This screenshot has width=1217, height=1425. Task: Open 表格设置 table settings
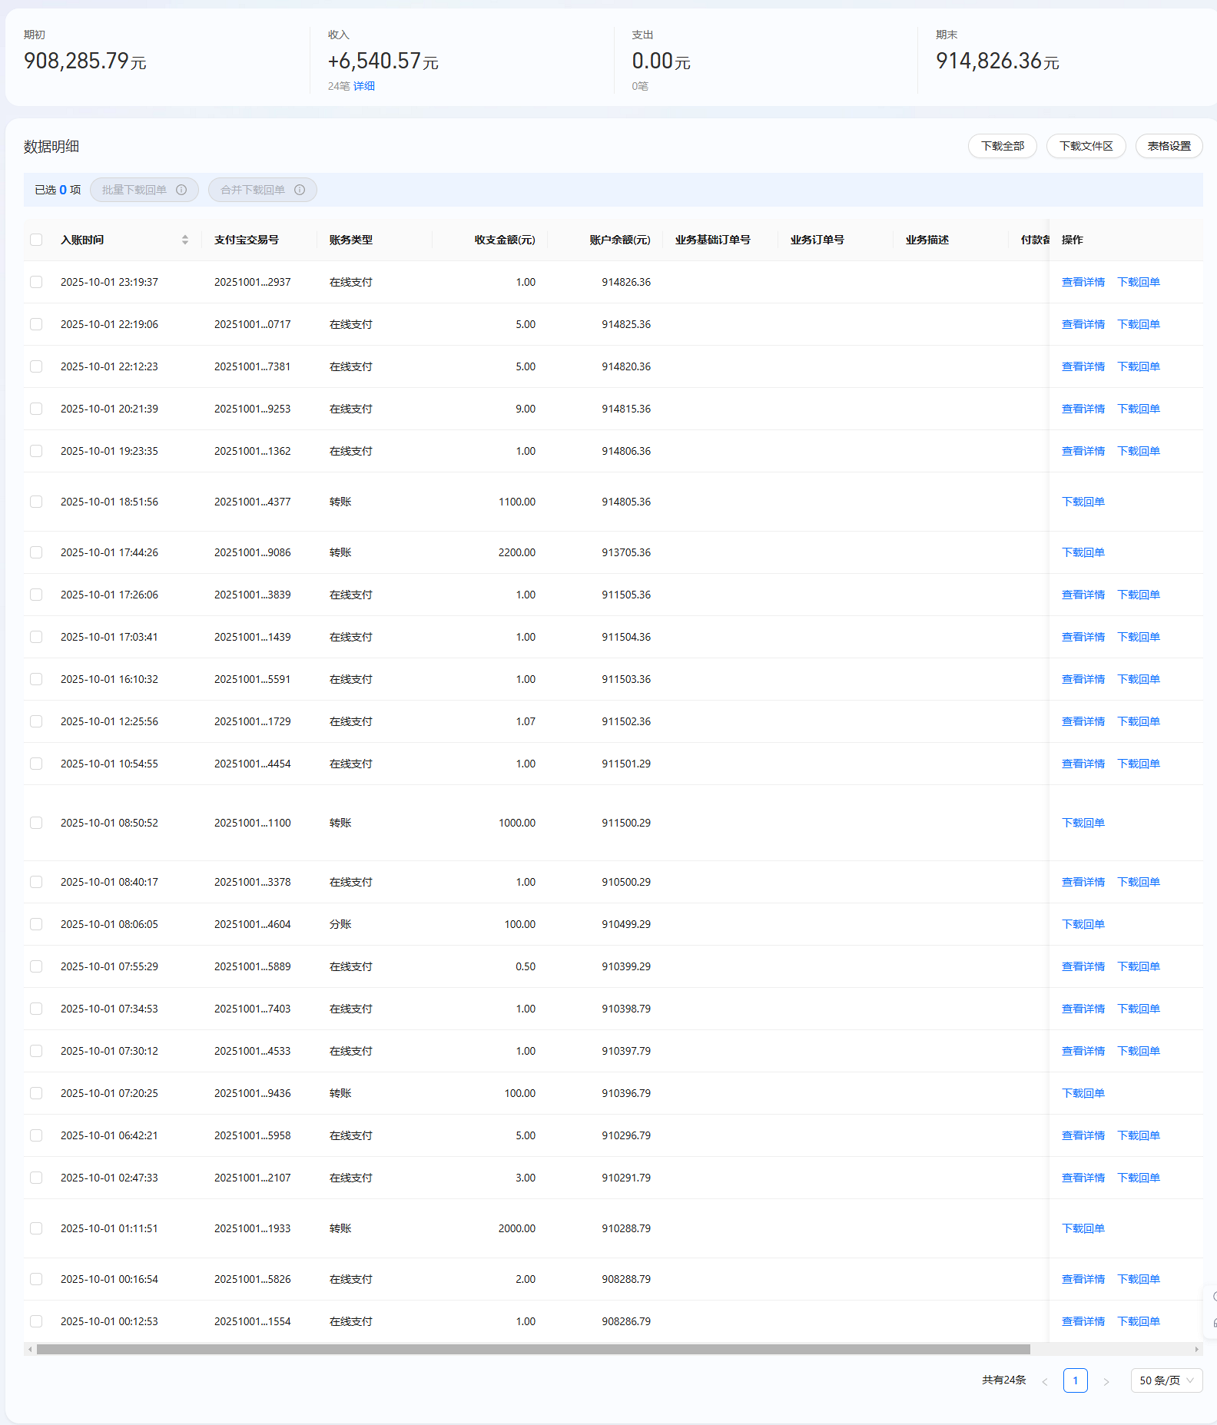click(1169, 146)
